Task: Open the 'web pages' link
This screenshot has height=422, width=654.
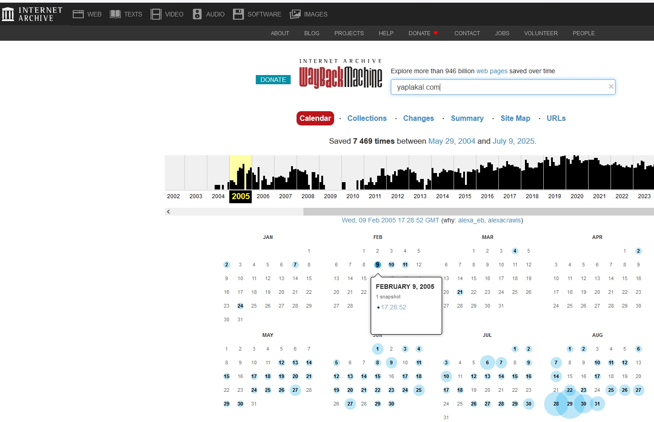Action: (492, 71)
